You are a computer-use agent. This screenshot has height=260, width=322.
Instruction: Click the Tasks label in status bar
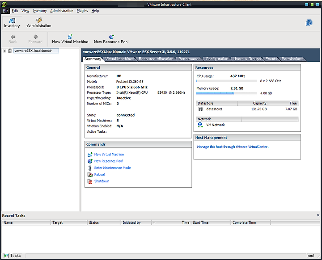click(x=15, y=256)
